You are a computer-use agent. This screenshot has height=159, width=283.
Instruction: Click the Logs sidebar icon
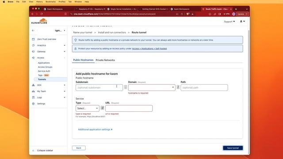click(33, 97)
